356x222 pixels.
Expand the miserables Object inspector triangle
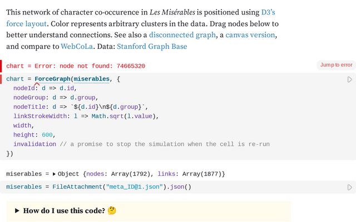click(54, 174)
